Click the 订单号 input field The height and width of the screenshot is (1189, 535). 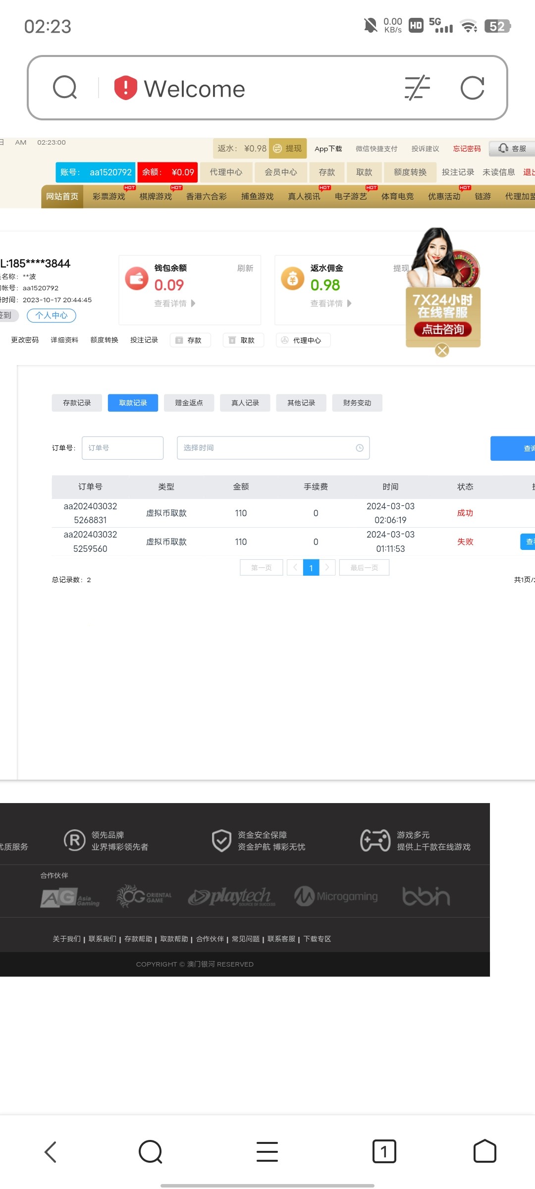pyautogui.click(x=122, y=448)
